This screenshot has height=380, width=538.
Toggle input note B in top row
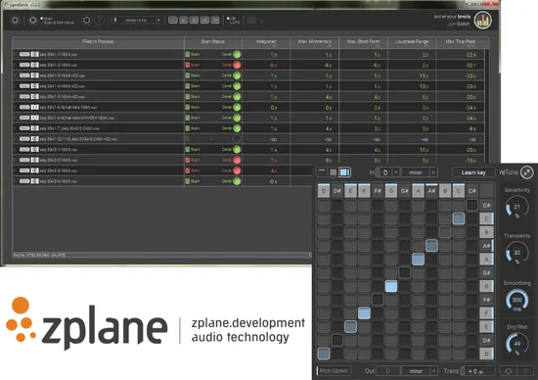pos(445,191)
